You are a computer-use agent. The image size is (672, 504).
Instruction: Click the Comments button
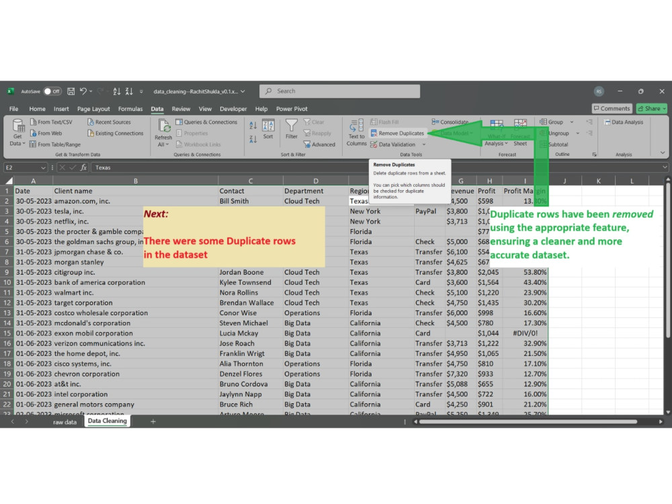[x=612, y=108]
